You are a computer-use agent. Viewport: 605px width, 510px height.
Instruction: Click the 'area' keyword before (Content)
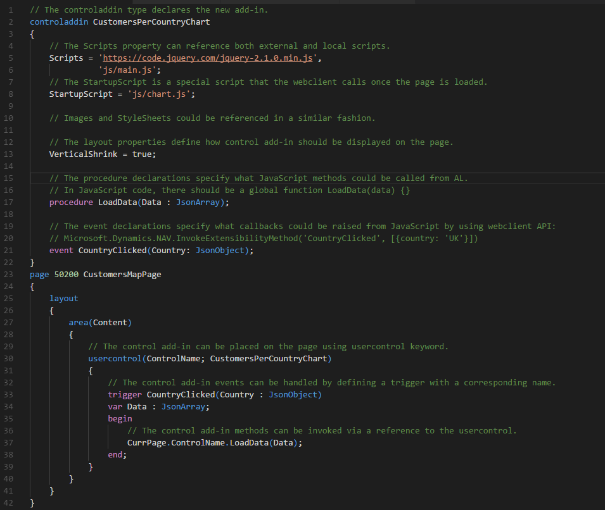tap(79, 322)
